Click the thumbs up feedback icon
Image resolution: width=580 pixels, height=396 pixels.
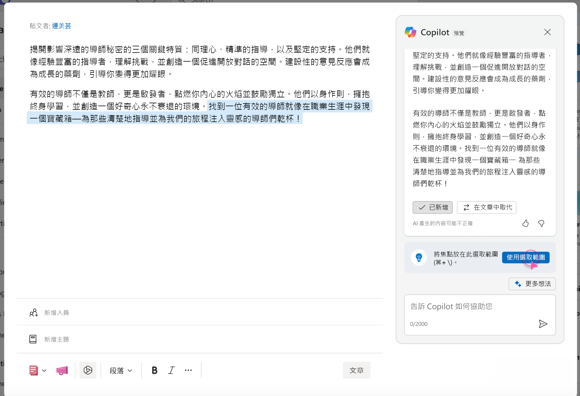(525, 224)
